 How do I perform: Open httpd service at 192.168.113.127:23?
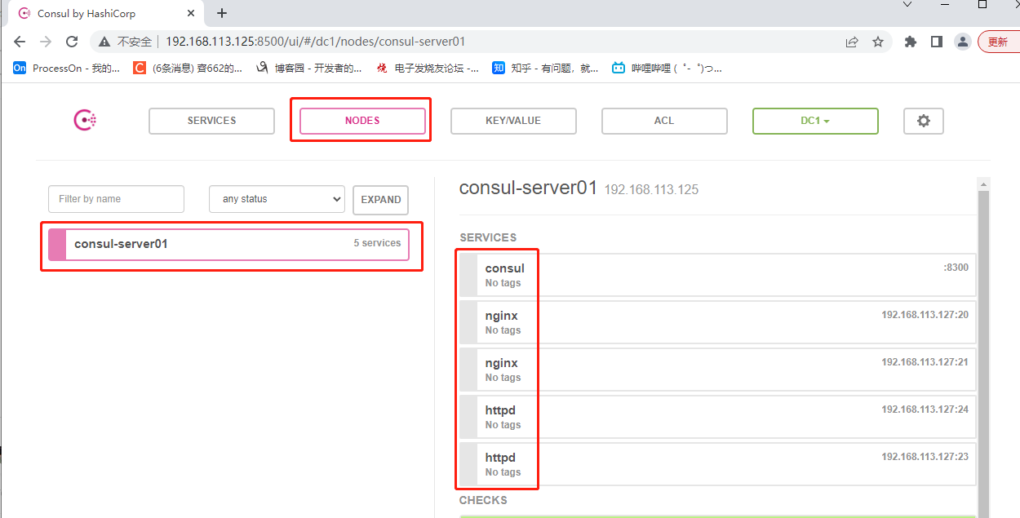(x=717, y=464)
